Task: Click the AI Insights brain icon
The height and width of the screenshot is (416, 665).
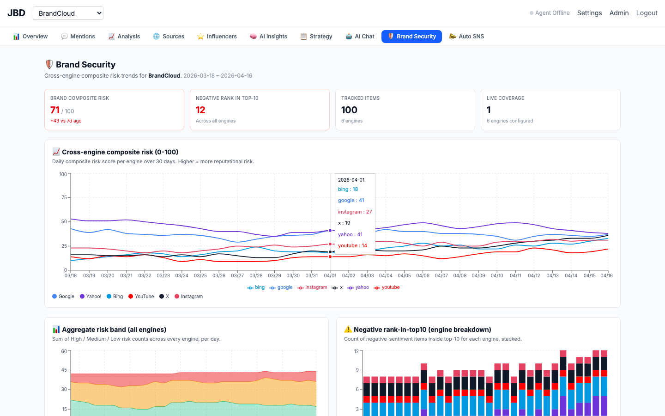Action: (253, 37)
